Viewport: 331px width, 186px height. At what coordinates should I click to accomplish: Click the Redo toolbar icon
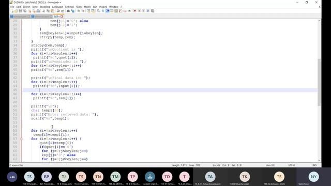pyautogui.click(x=63, y=11)
